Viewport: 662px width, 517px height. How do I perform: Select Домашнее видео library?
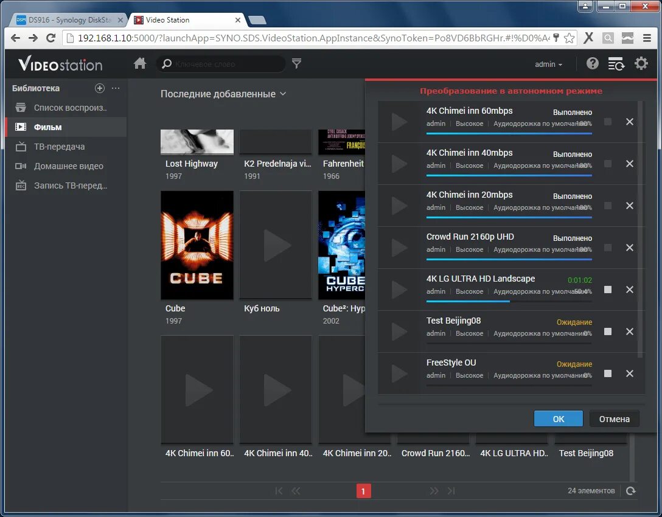66,166
